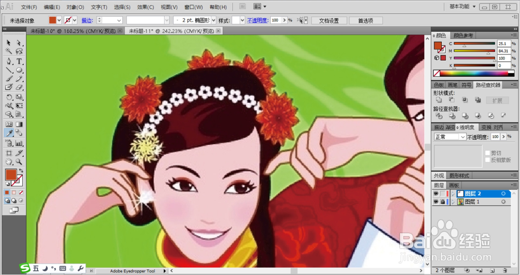Select the Lasso tool
The width and height of the screenshot is (520, 275).
tap(19, 51)
